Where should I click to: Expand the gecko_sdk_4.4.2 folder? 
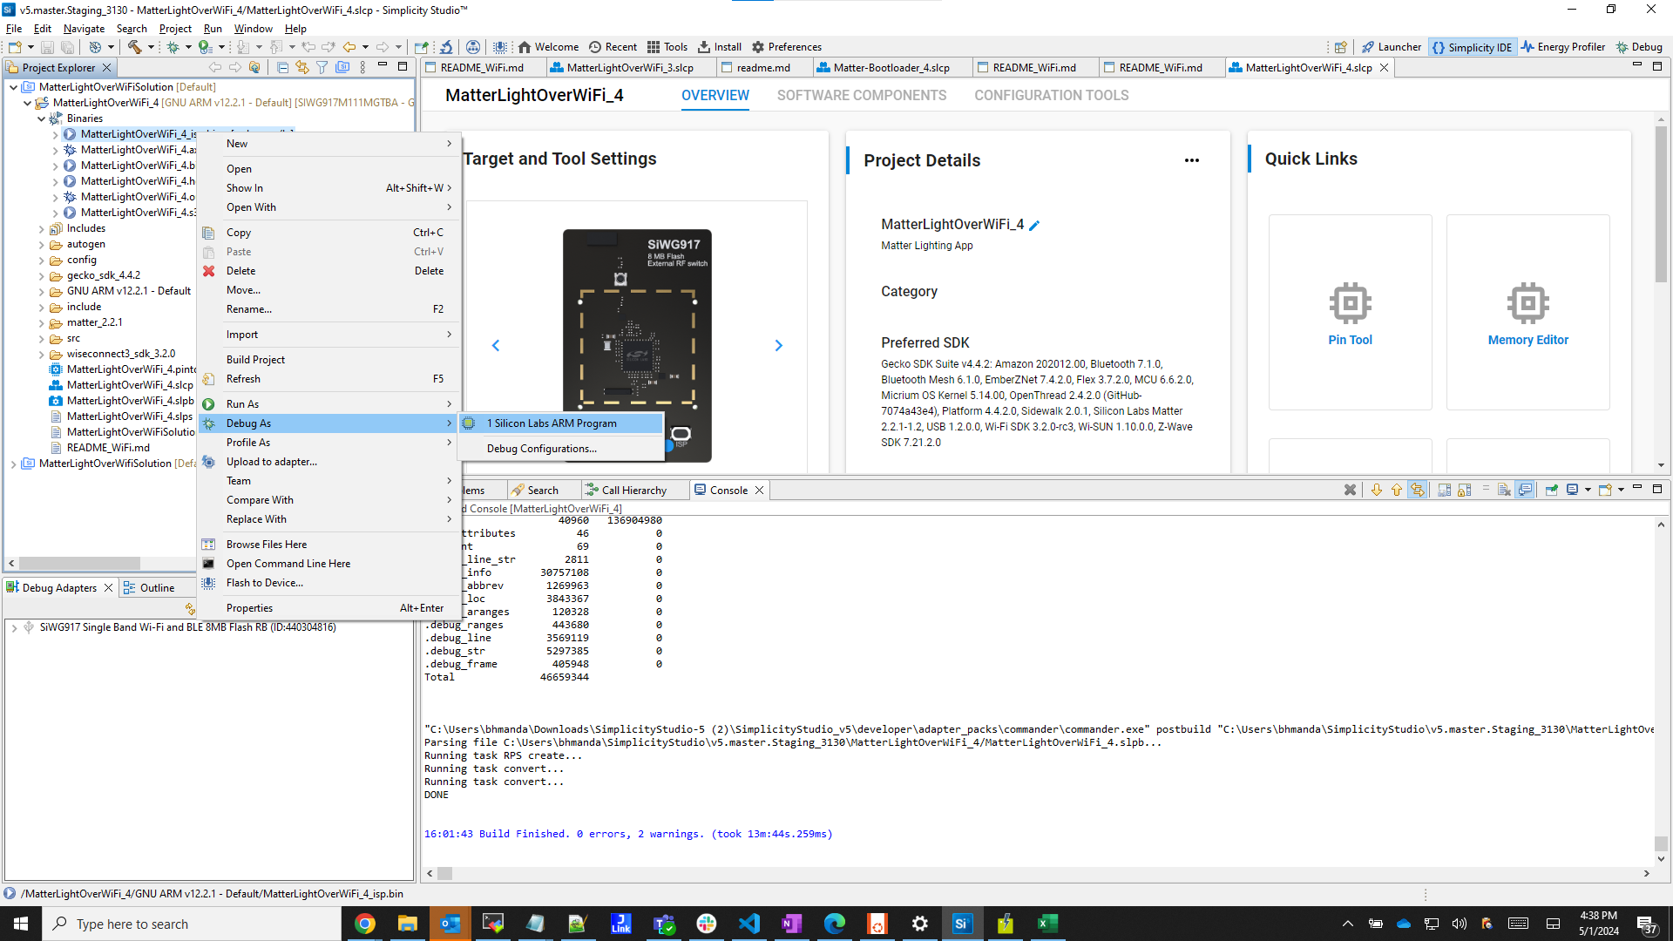[41, 276]
